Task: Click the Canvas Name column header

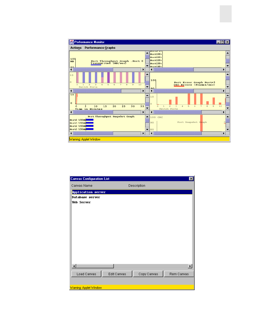Action: pyautogui.click(x=82, y=186)
